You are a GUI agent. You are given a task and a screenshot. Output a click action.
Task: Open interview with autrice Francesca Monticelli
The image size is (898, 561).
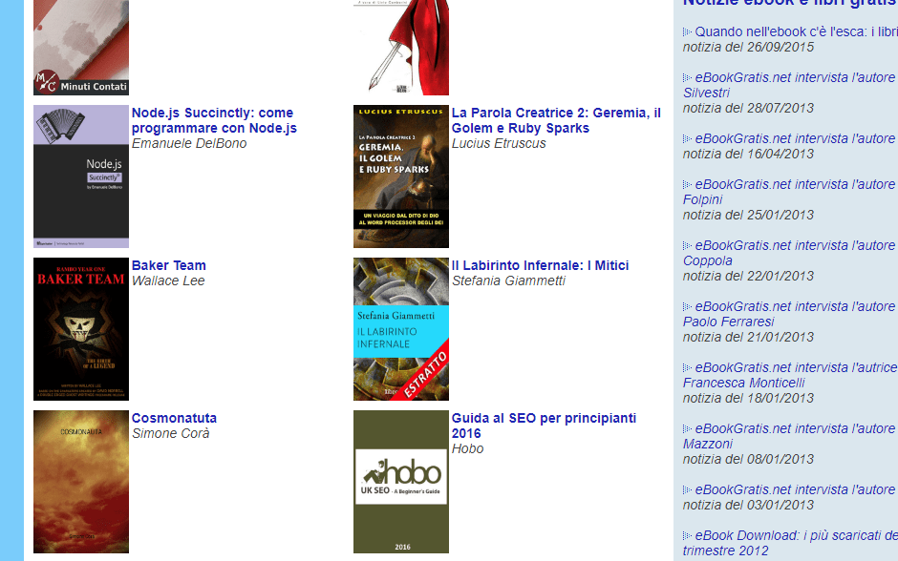pyautogui.click(x=790, y=375)
